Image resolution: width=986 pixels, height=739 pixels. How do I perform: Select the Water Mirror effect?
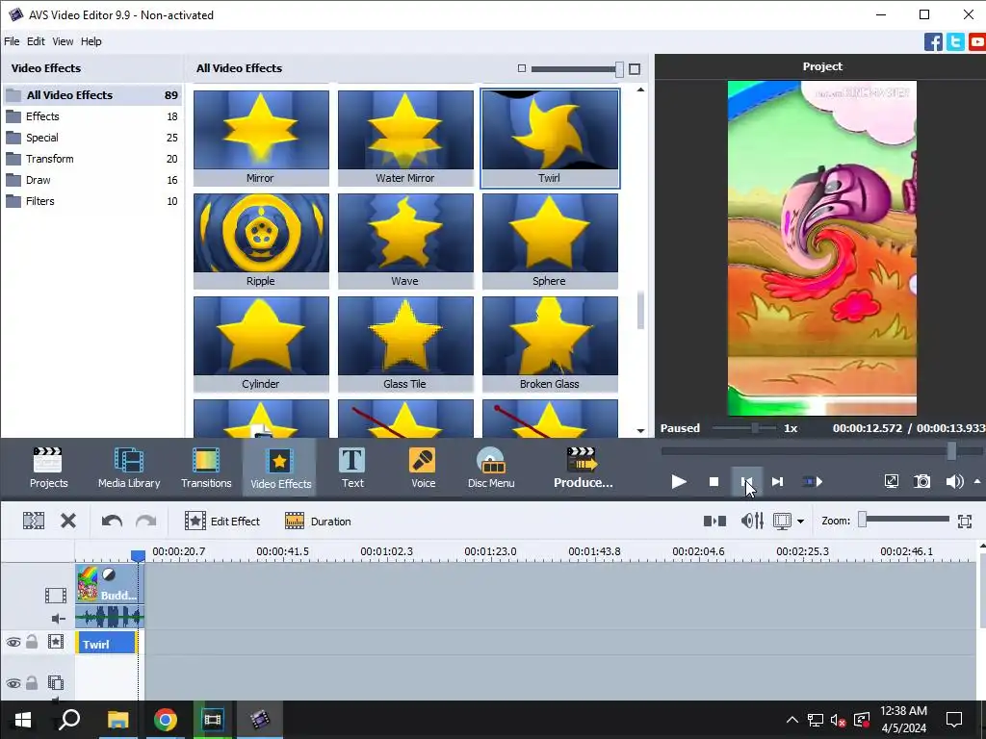point(405,138)
